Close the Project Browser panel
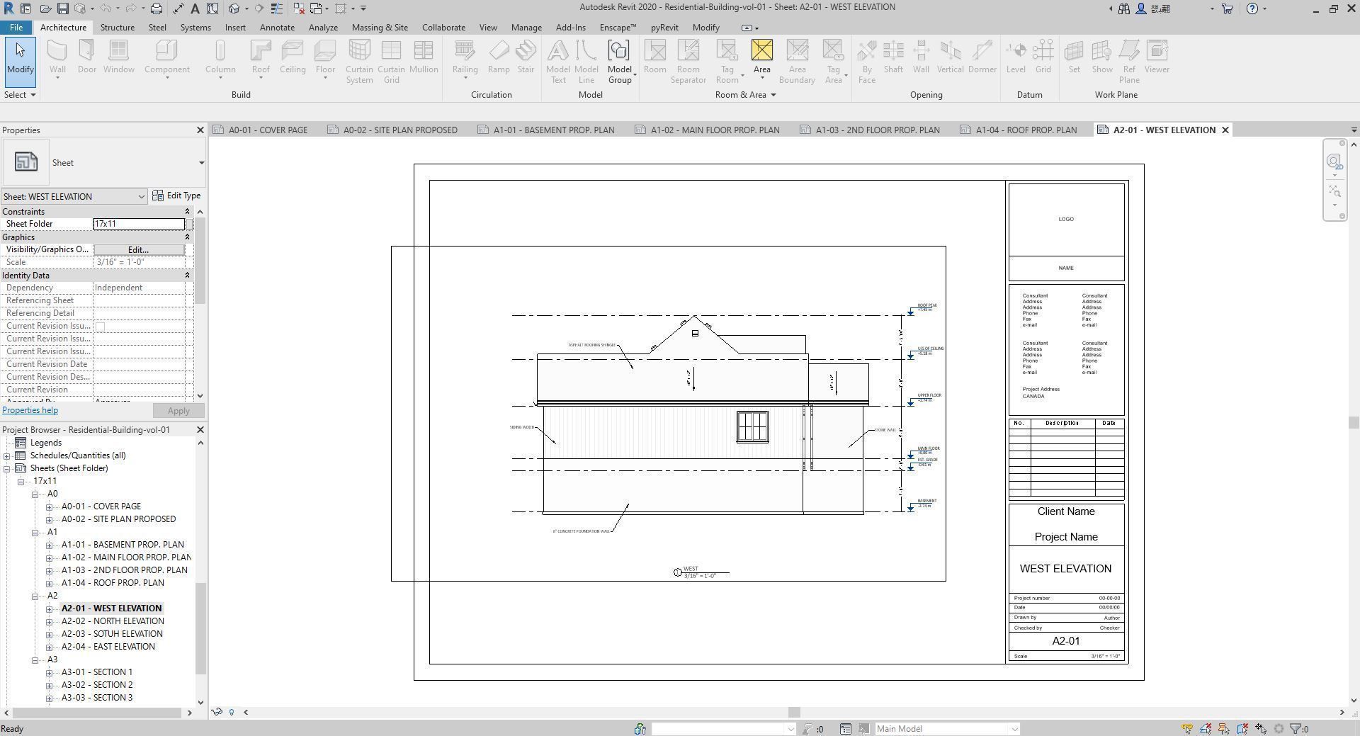This screenshot has width=1360, height=736. tap(200, 430)
